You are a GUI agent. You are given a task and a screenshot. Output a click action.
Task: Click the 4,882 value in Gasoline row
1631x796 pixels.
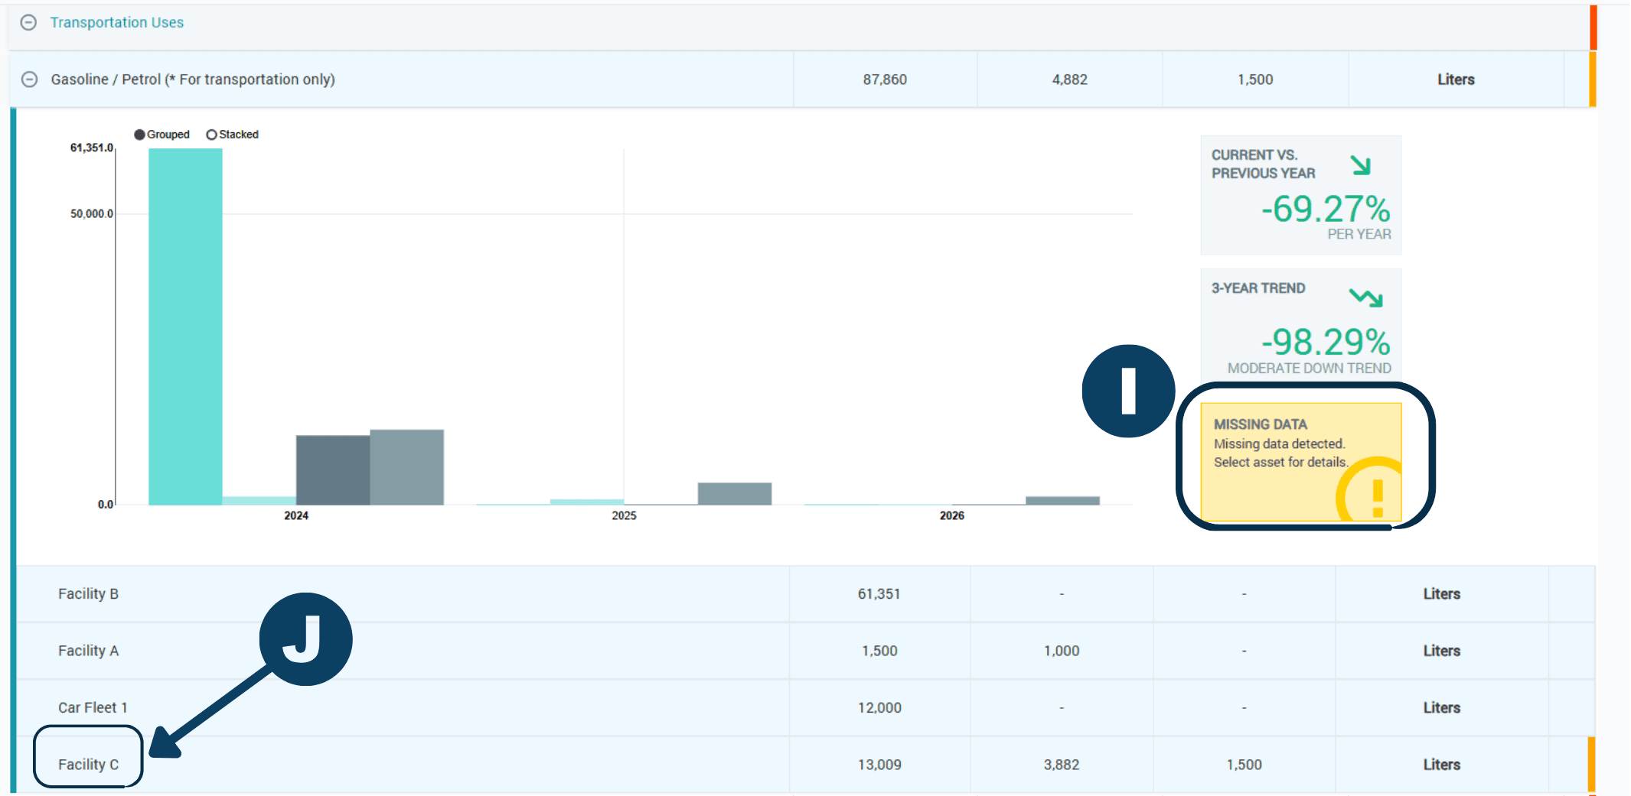[1069, 80]
